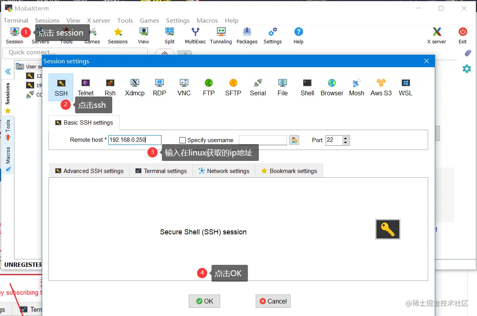Click the Session toolbar icon

14,36
